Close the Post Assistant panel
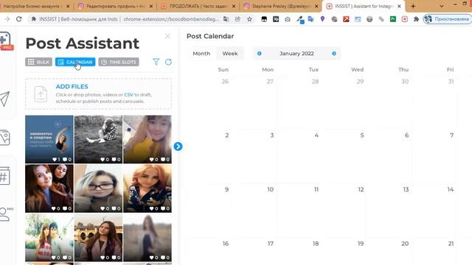Screen dimensions: 472x265 click(167, 36)
